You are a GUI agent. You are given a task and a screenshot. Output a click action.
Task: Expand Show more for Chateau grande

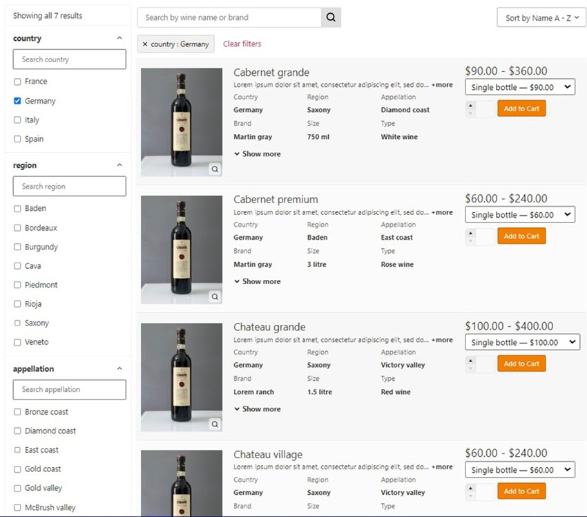point(258,409)
